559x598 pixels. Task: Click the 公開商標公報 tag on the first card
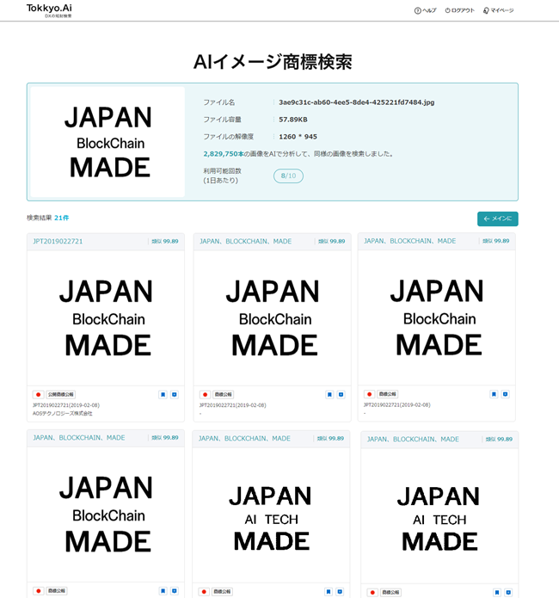point(61,395)
